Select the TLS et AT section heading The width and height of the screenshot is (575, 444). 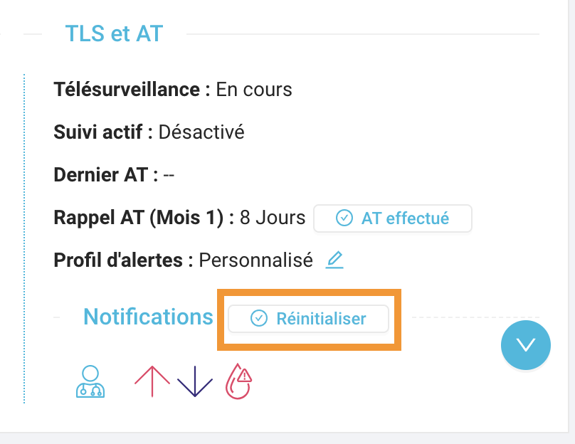[114, 33]
